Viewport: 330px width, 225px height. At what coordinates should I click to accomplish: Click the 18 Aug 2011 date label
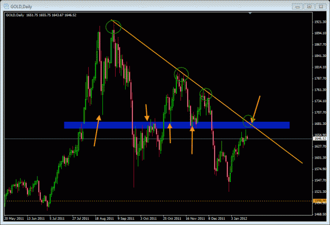point(104,219)
